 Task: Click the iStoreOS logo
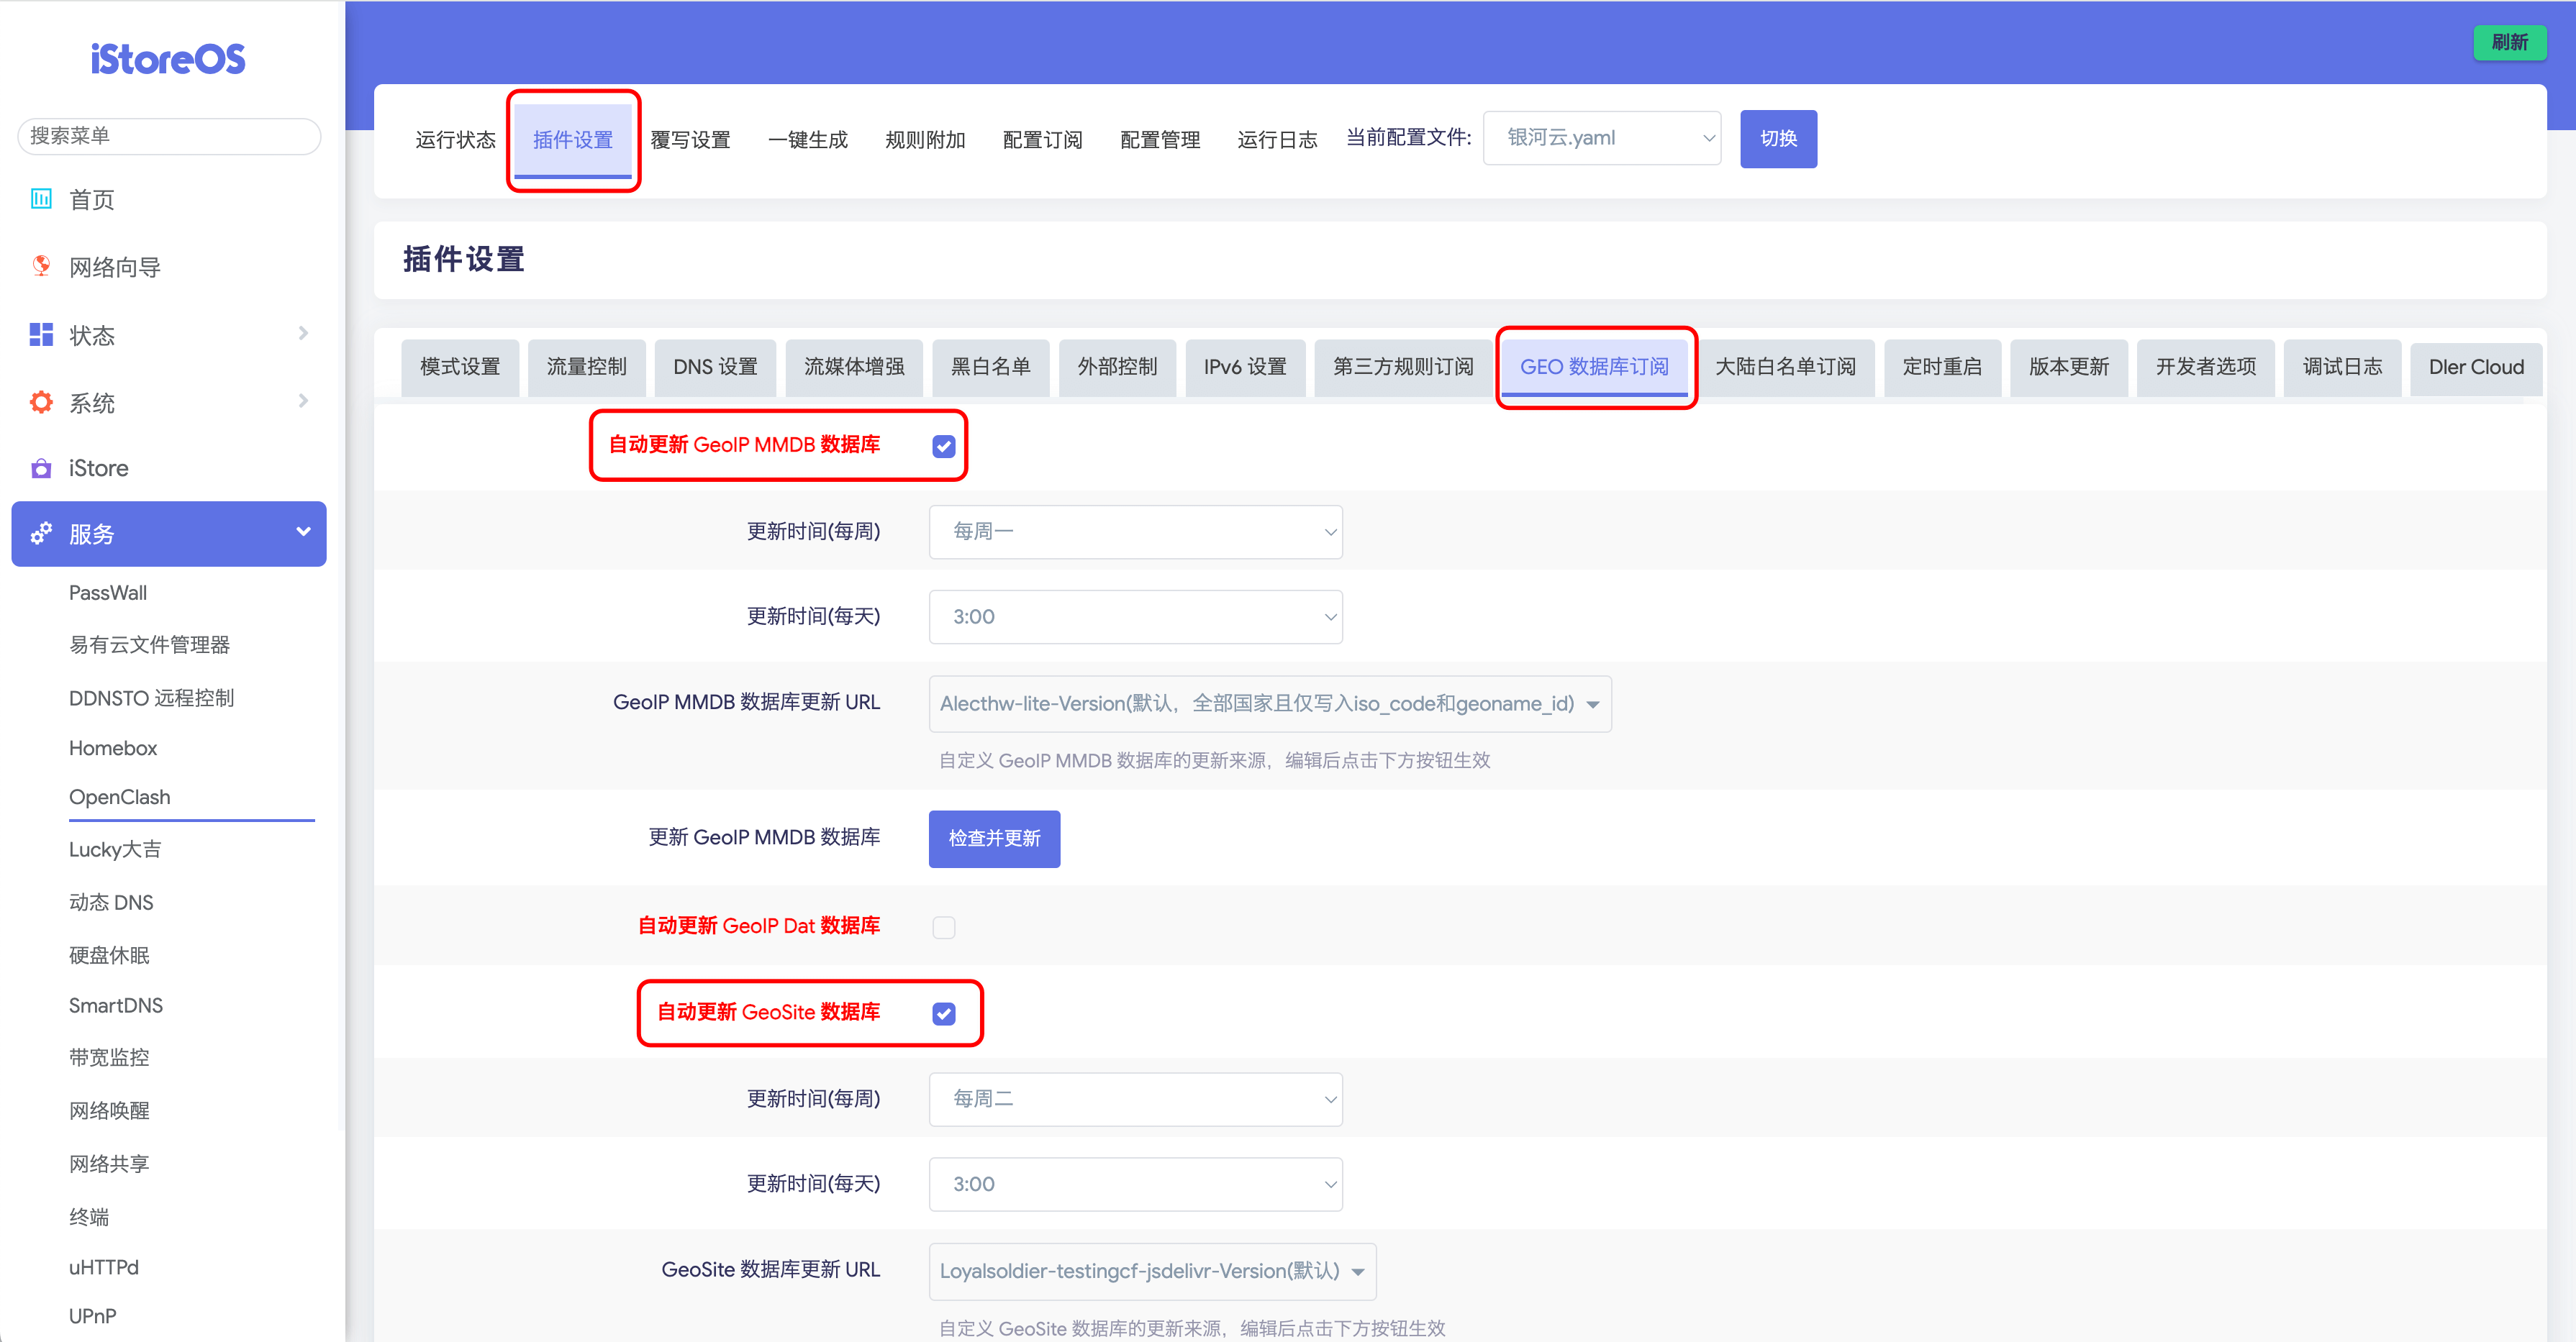coord(168,59)
